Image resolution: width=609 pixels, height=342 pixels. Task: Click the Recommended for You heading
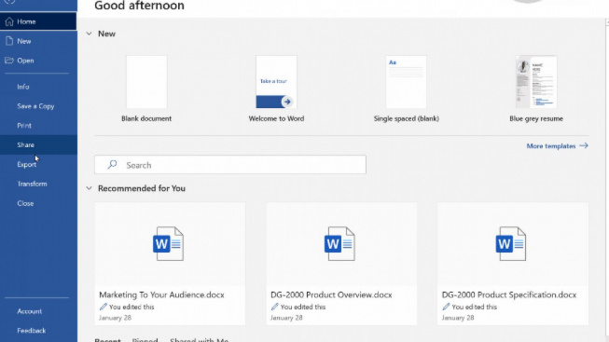pyautogui.click(x=142, y=188)
